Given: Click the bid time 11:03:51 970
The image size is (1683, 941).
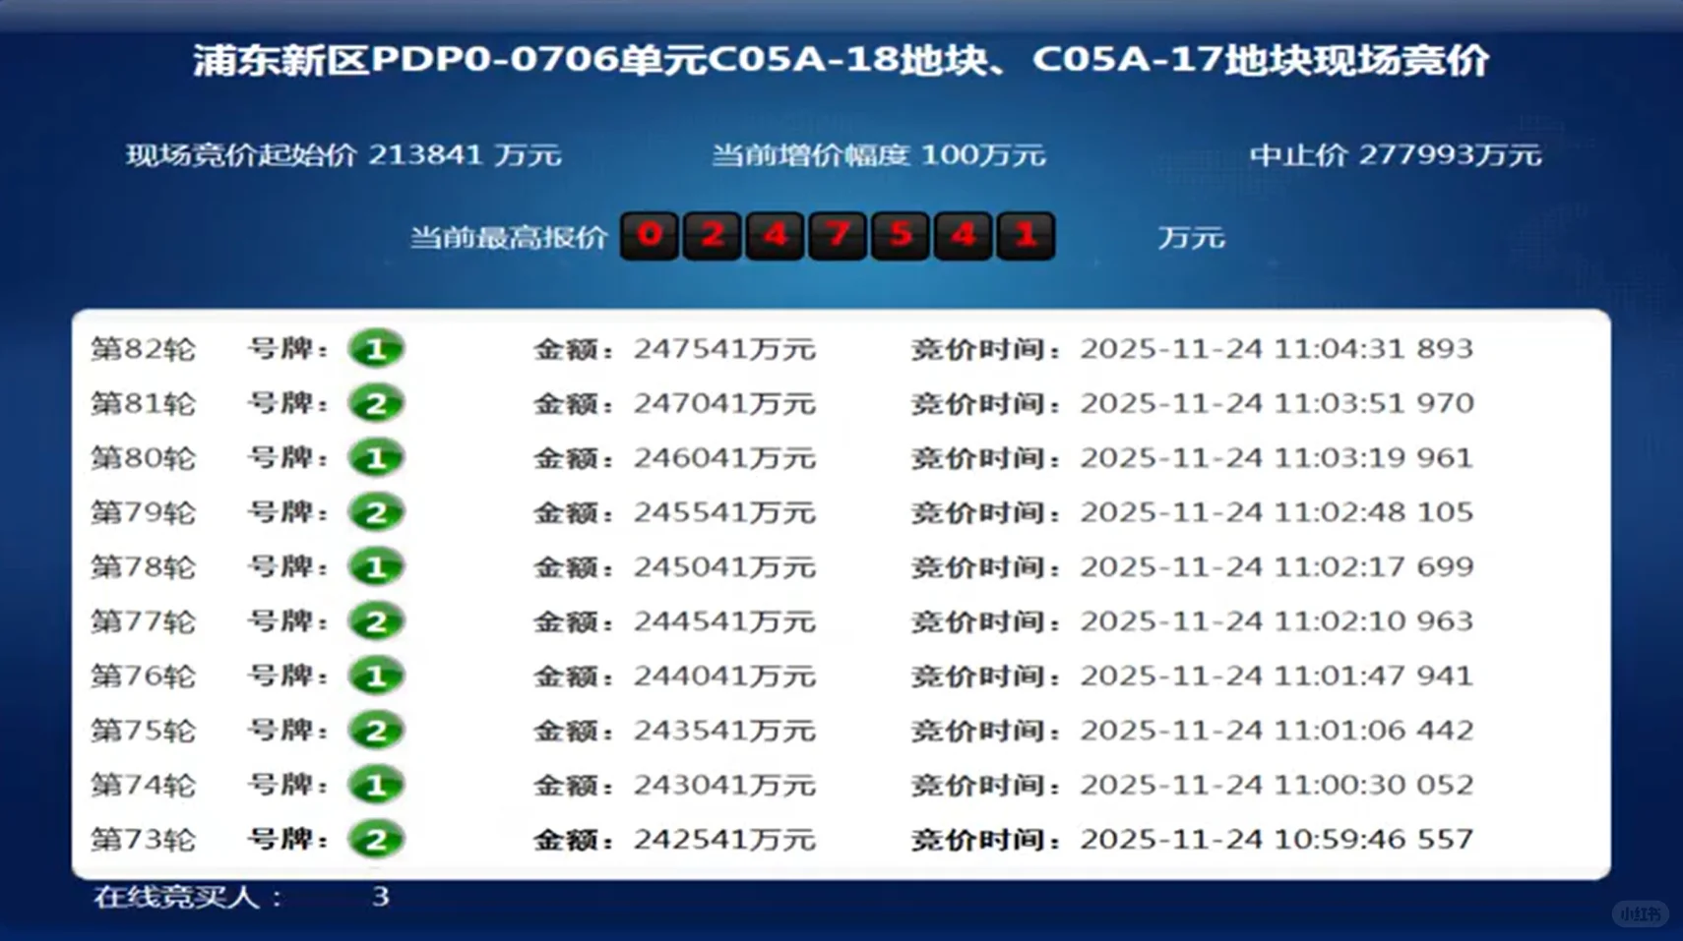Looking at the screenshot, I should click(x=1374, y=403).
